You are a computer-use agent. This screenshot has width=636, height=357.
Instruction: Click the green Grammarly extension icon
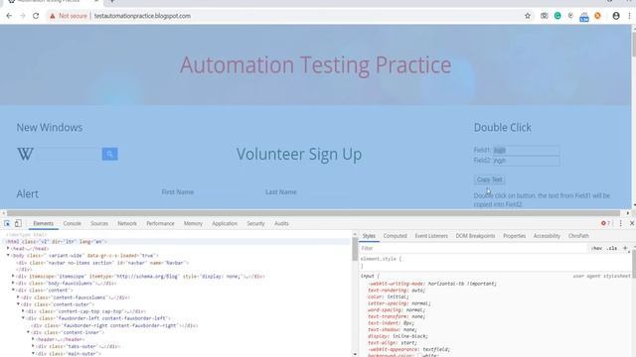tap(557, 16)
